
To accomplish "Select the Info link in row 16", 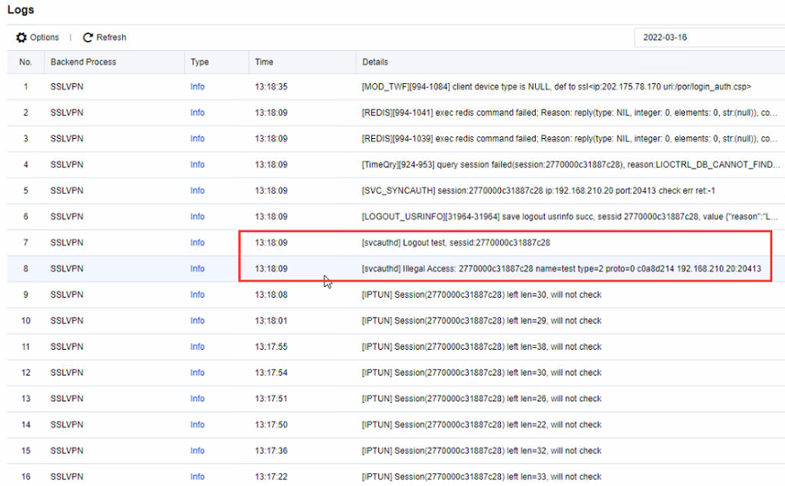I will pyautogui.click(x=197, y=477).
